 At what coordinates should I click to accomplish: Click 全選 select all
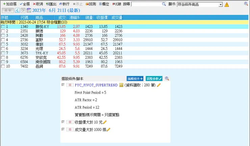tap(25, 4)
